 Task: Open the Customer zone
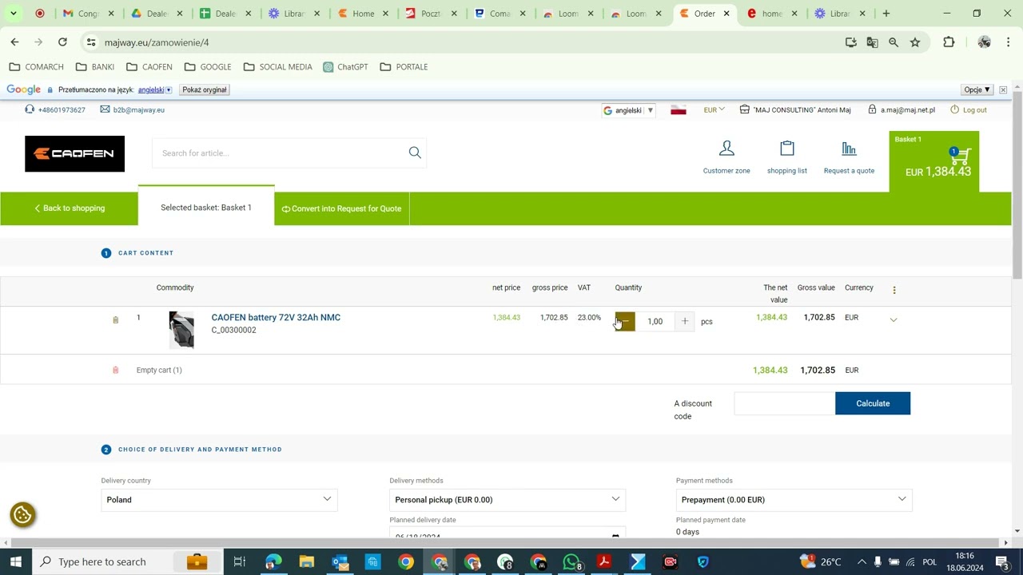pyautogui.click(x=726, y=157)
